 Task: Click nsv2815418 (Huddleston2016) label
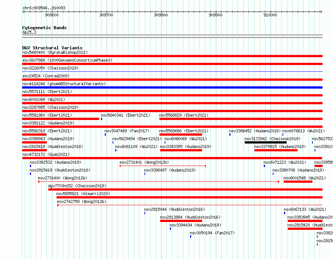53,147
